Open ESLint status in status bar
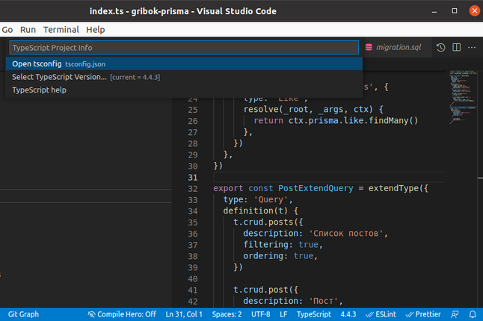 point(381,314)
